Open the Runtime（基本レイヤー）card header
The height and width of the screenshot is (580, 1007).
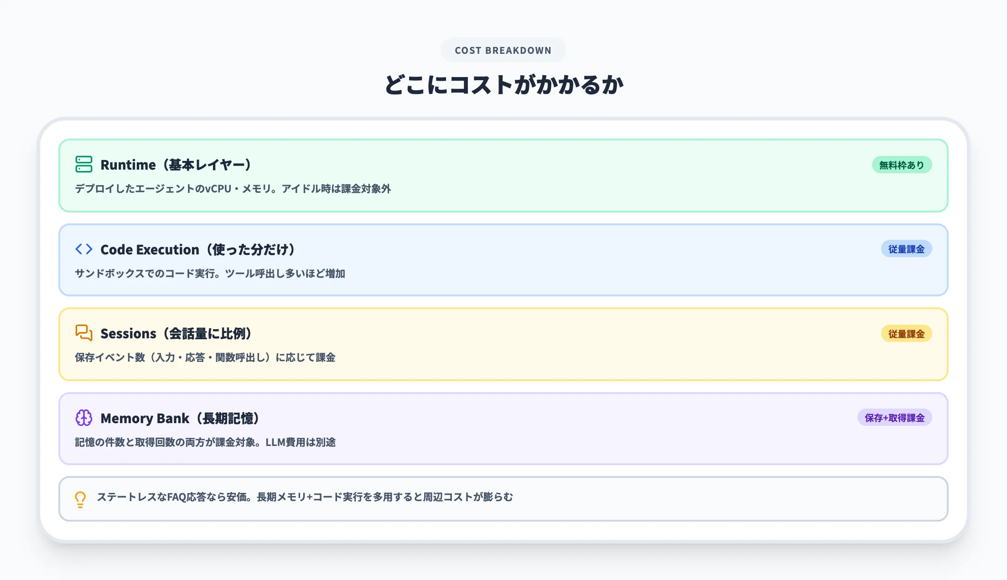click(176, 165)
